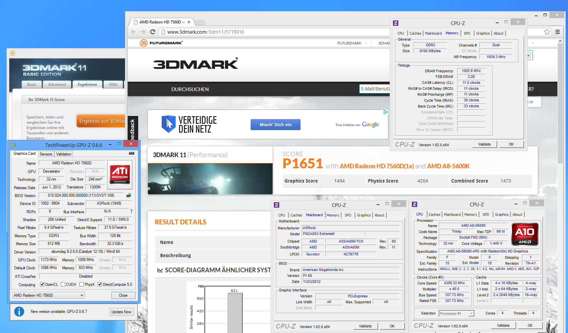568x333 pixels.
Task: Toggle the PhysX checkbox in GPU-Z
Action: (81, 284)
